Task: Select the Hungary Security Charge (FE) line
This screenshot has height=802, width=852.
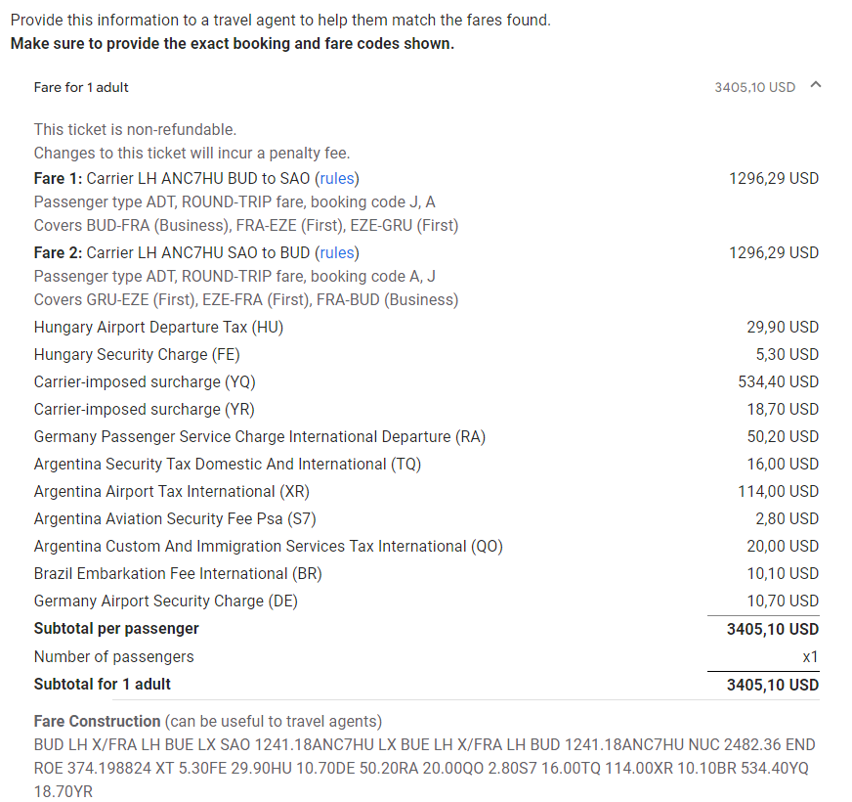Action: tap(426, 354)
